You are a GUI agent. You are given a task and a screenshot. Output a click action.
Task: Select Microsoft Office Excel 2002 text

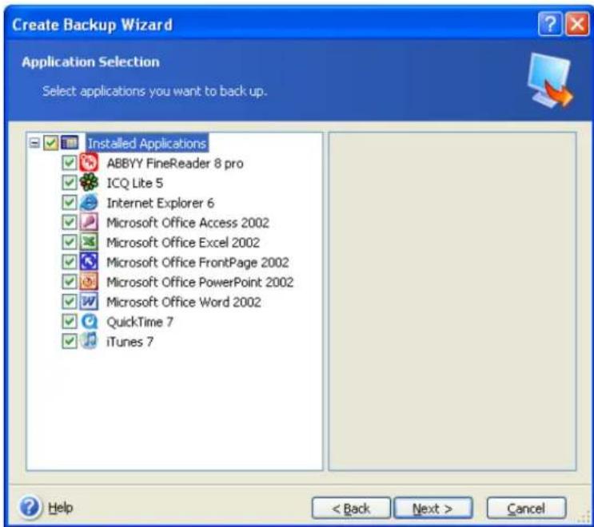tap(183, 243)
